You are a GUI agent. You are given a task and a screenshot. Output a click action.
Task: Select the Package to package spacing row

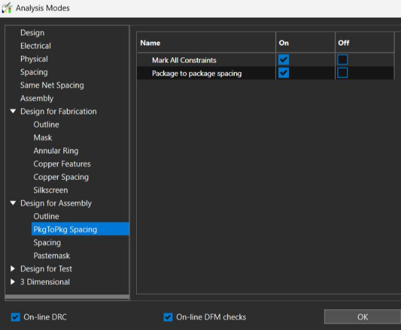[x=265, y=73]
